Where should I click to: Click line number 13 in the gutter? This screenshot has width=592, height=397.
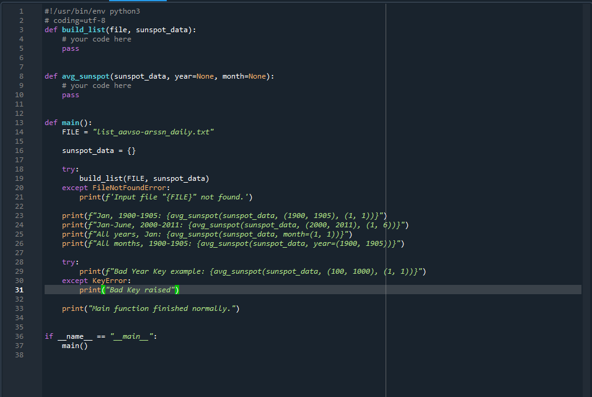(19, 123)
